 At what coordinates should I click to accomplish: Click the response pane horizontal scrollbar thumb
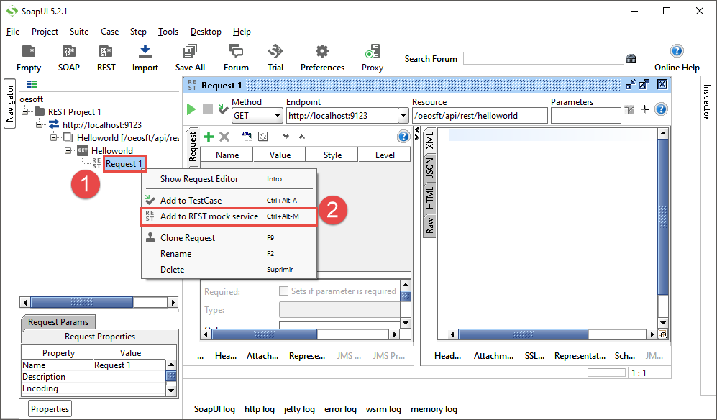pyautogui.click(x=523, y=334)
